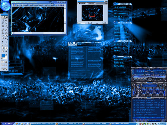Launch MS Word from Office group
This screenshot has height=125, width=167.
(x=118, y=60)
